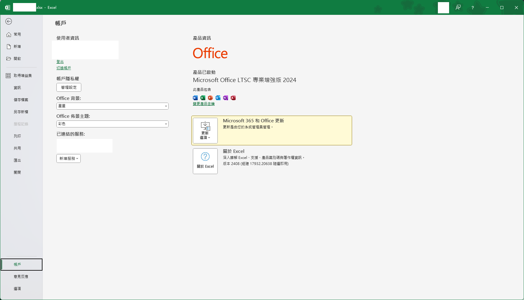Open the 共用 share page

click(21, 148)
